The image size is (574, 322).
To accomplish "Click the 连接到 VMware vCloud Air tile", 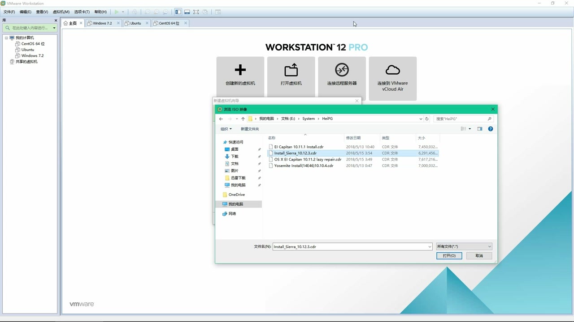I will [392, 78].
